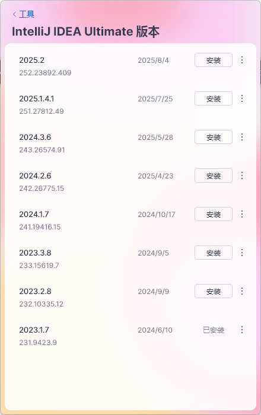Click 安装 button for version 2024.2.6
The width and height of the screenshot is (261, 415).
214,175
